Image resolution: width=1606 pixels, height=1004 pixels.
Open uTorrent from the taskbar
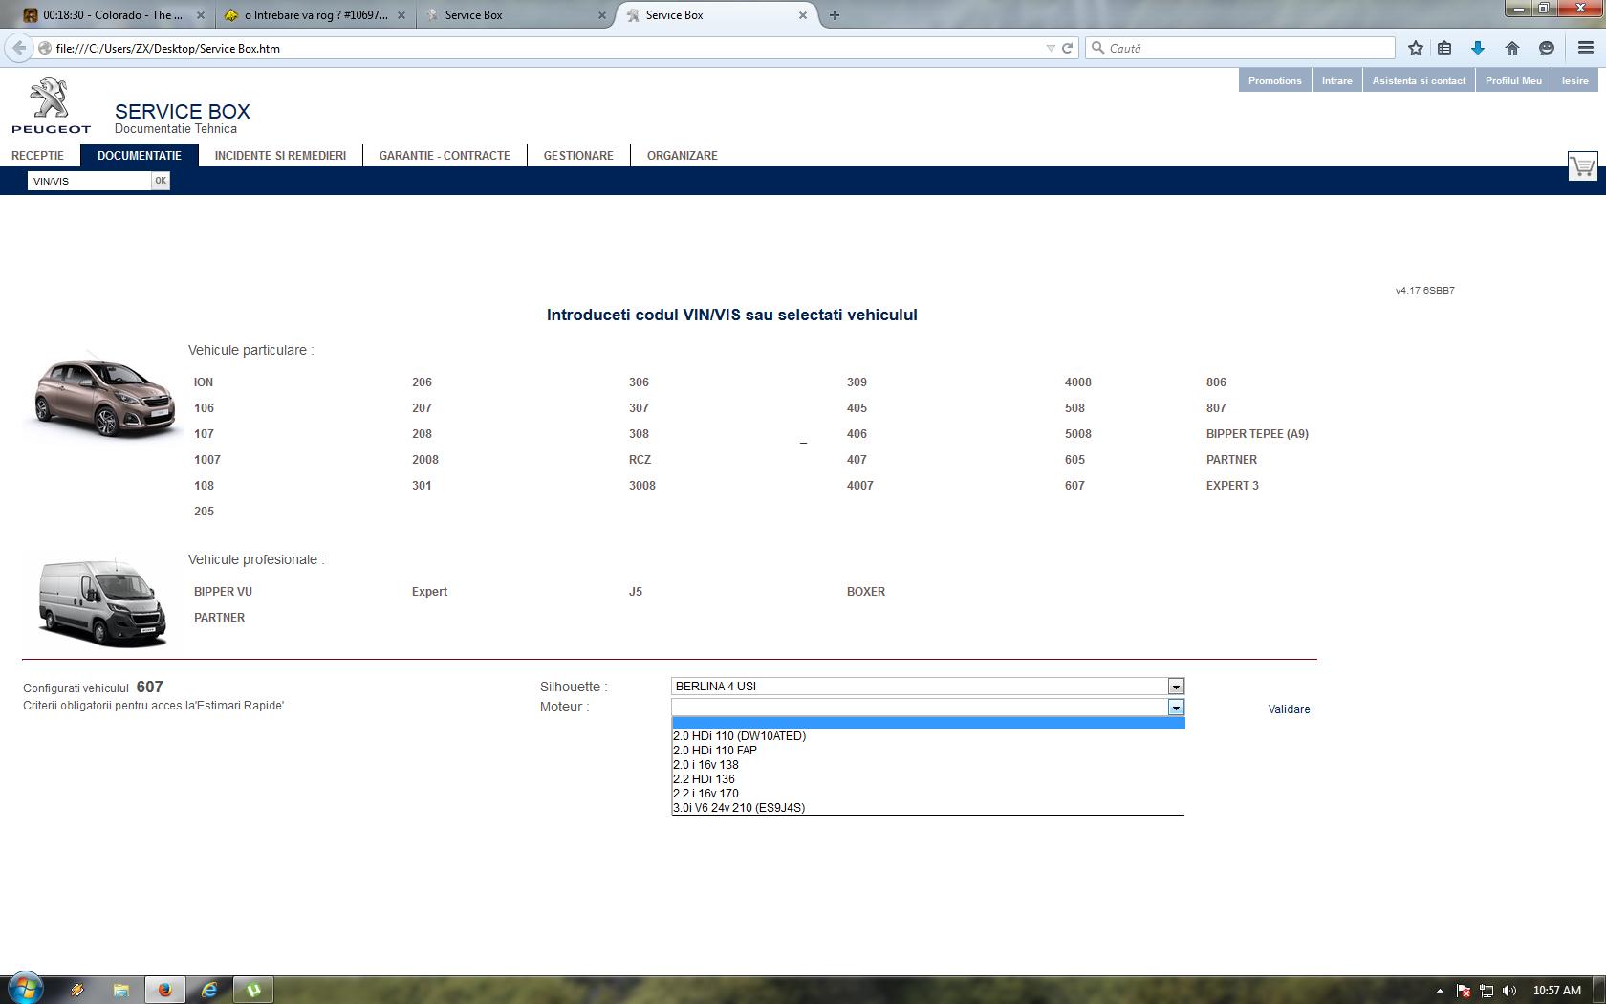(x=253, y=990)
